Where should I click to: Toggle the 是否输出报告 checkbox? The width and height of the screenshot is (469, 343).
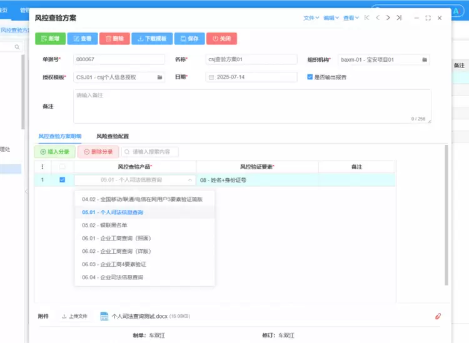(x=310, y=77)
